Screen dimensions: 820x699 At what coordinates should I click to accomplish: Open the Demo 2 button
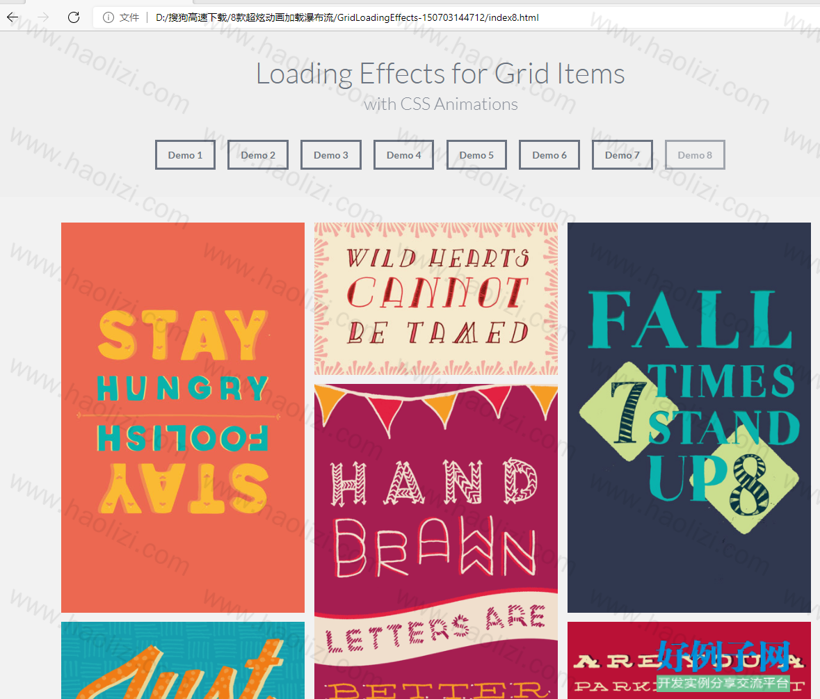click(258, 154)
